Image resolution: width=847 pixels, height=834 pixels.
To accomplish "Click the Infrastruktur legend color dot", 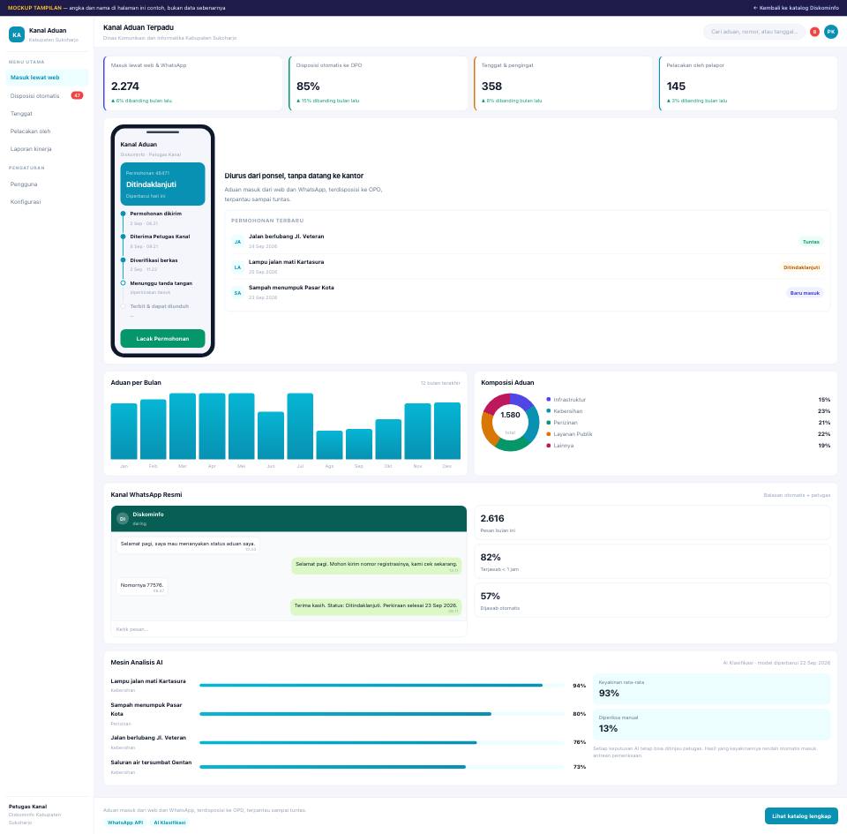I will point(548,400).
